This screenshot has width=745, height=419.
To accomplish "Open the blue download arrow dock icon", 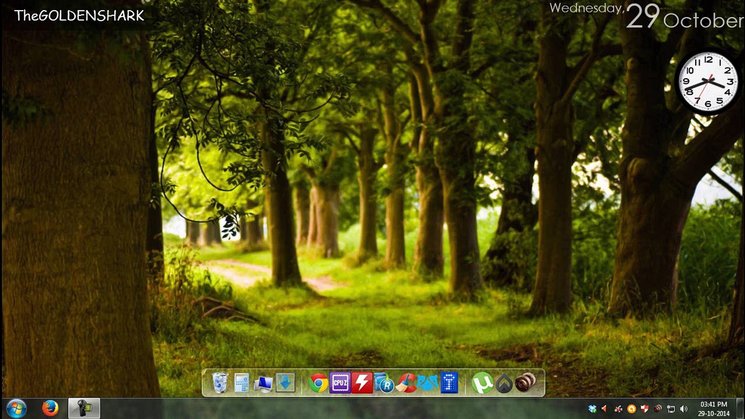I will pyautogui.click(x=286, y=383).
